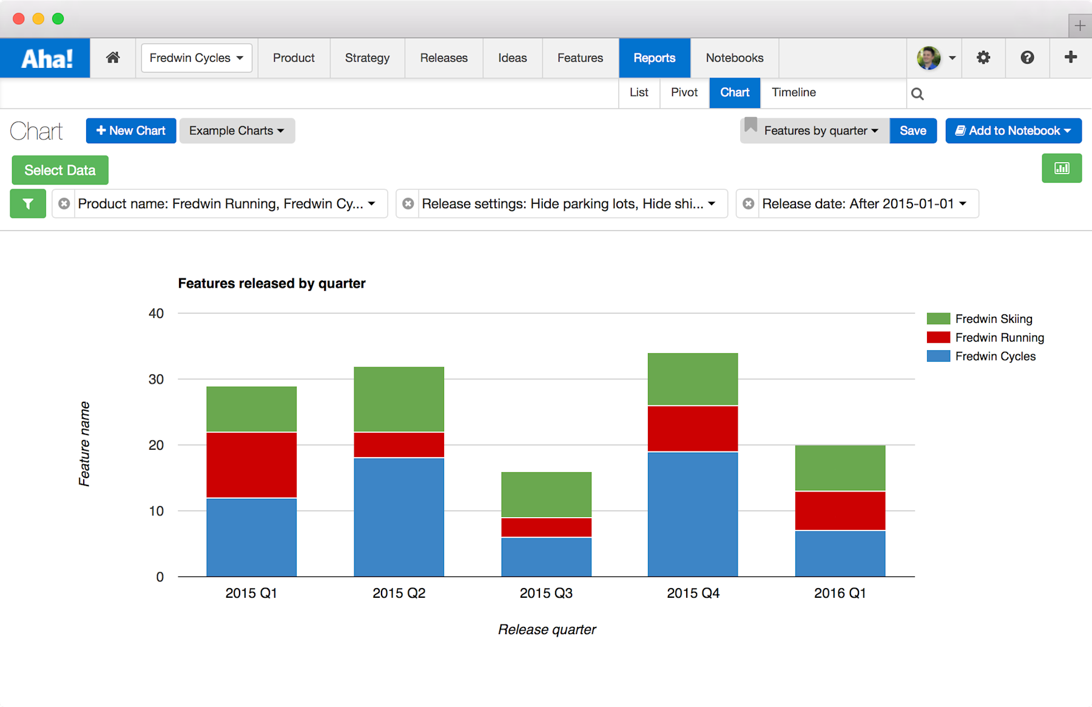The width and height of the screenshot is (1092, 707).
Task: Open the chart customization icon on the right
Action: click(1062, 168)
